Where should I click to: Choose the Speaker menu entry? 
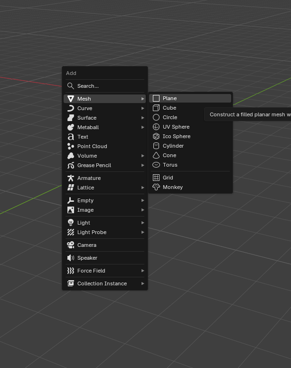click(105, 258)
